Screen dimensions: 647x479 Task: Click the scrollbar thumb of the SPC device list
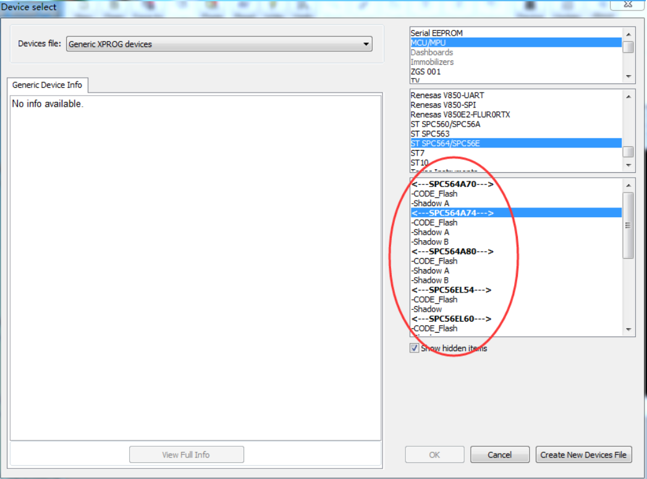click(628, 225)
